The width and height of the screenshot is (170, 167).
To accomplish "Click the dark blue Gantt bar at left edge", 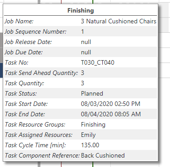I will (1, 70).
